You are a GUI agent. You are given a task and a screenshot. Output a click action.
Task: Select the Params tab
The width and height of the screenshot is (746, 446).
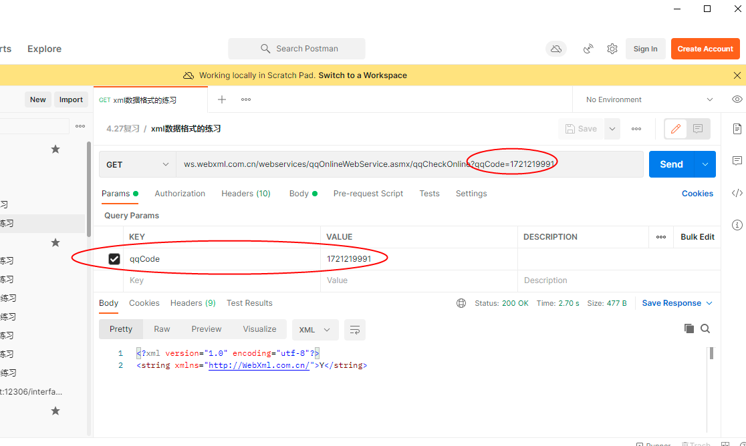click(x=120, y=194)
